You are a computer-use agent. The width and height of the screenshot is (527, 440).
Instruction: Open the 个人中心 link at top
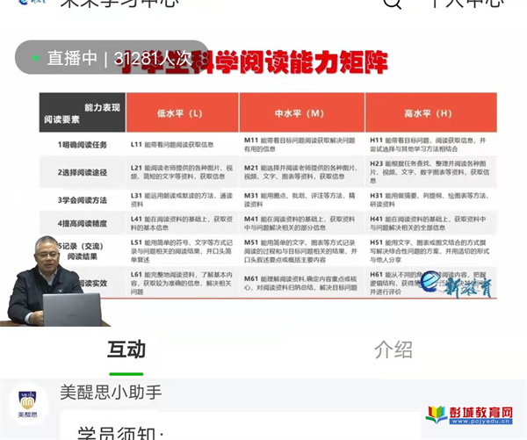tap(467, 4)
